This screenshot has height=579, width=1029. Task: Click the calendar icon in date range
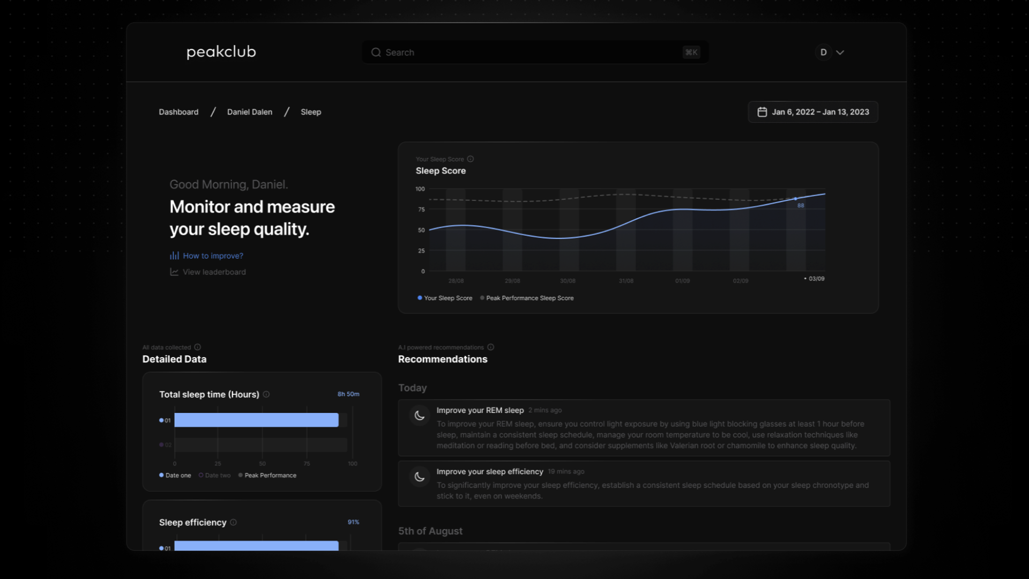tap(762, 112)
